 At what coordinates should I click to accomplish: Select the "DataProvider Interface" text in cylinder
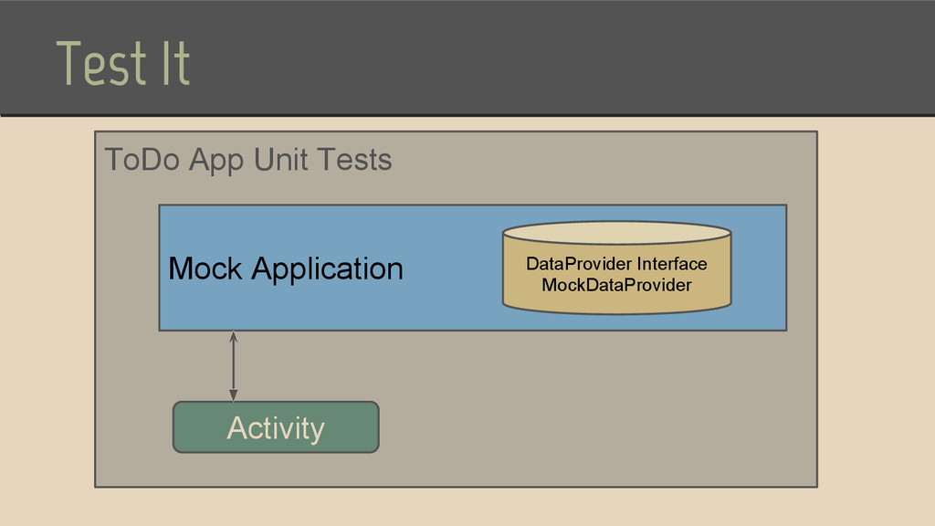click(616, 264)
